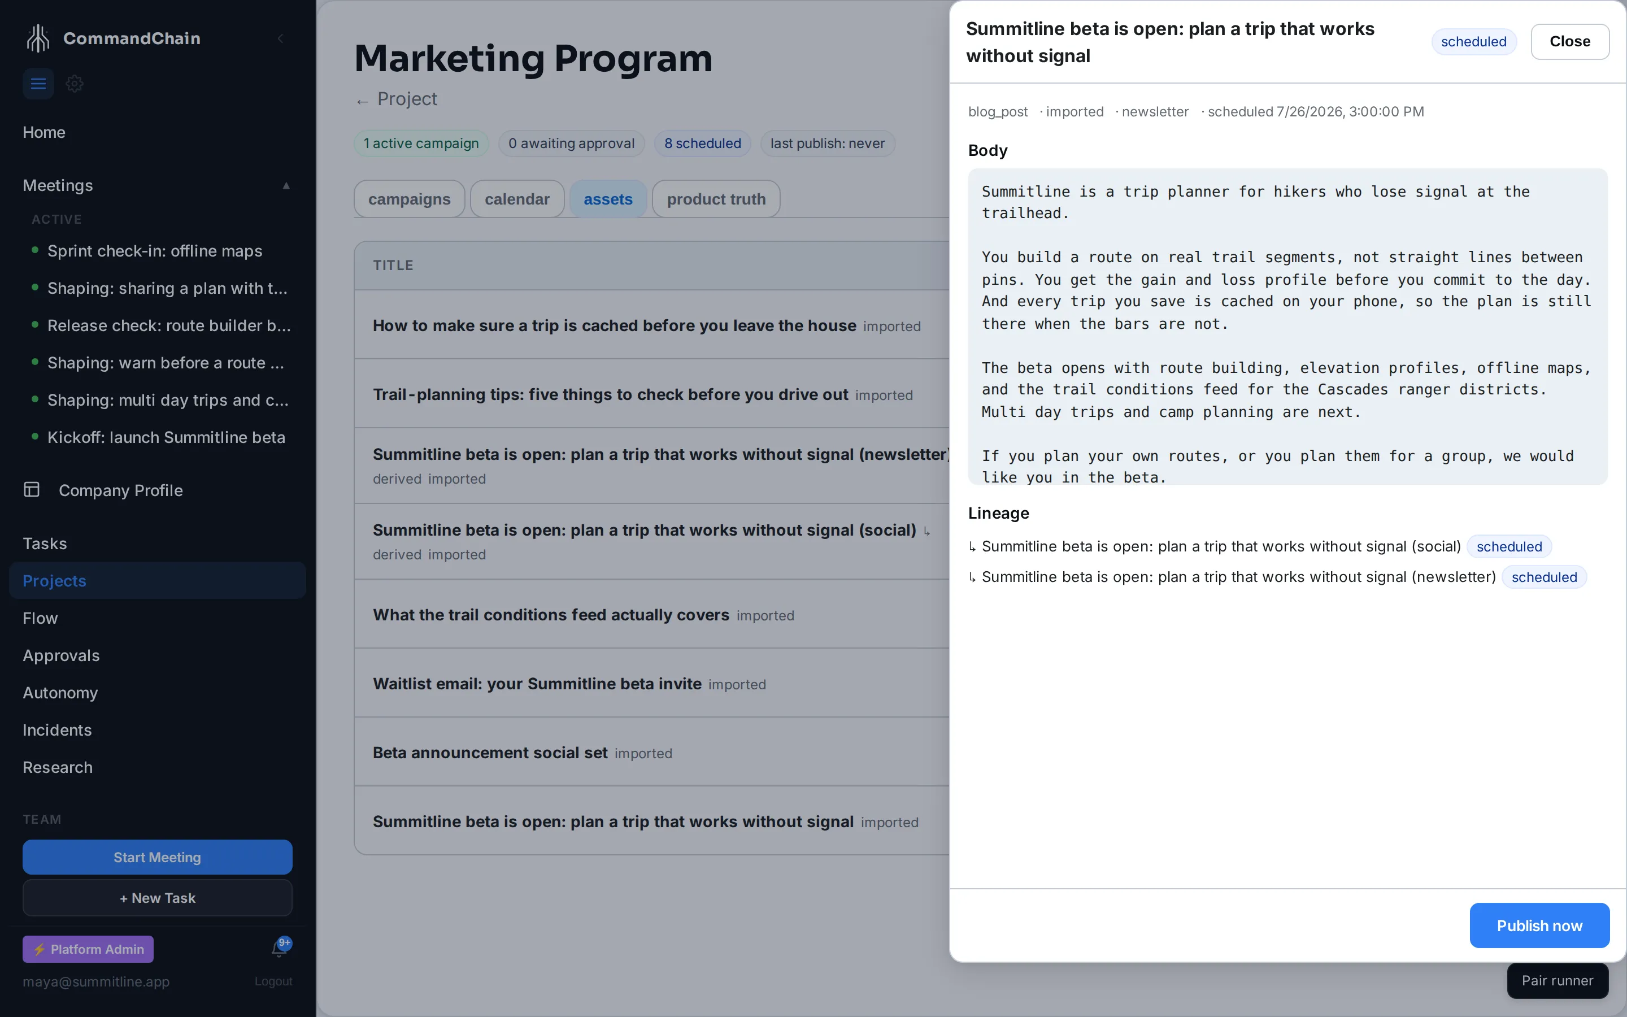Click the Publish now button
The height and width of the screenshot is (1017, 1627).
pyautogui.click(x=1539, y=925)
